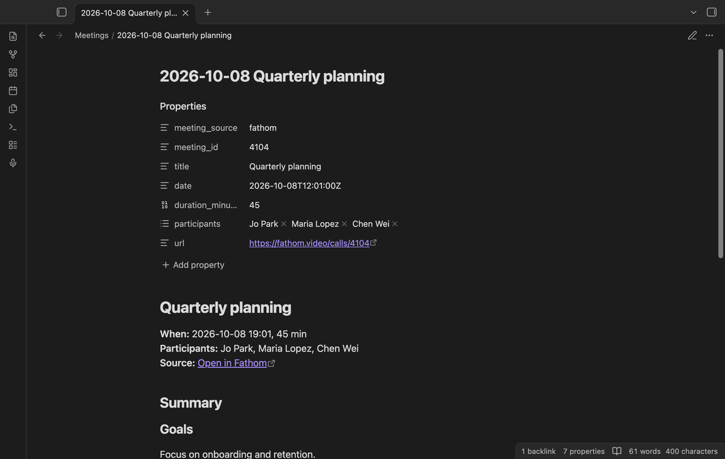Screen dimensions: 725x459
Task: Click the Maria Lopez participant chip
Action: pyautogui.click(x=315, y=224)
